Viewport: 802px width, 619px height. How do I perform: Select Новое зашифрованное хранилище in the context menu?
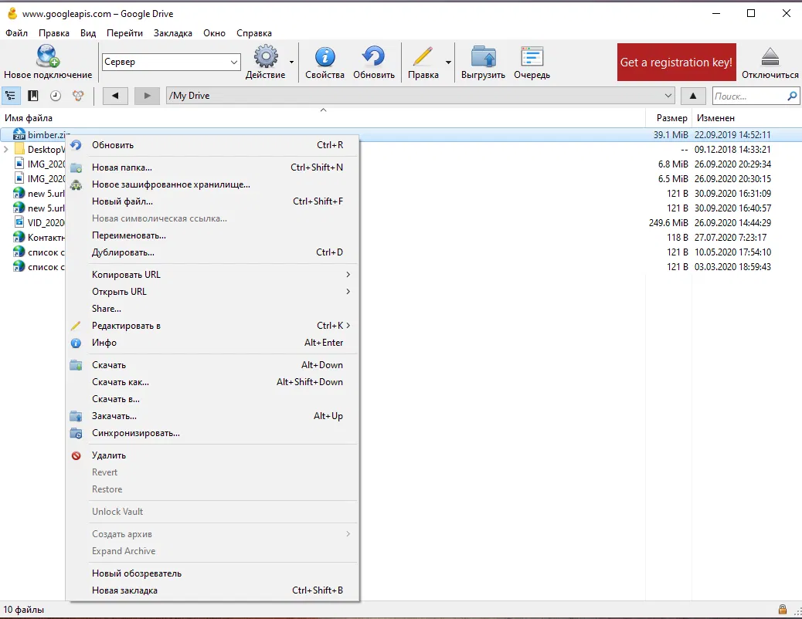click(x=212, y=184)
